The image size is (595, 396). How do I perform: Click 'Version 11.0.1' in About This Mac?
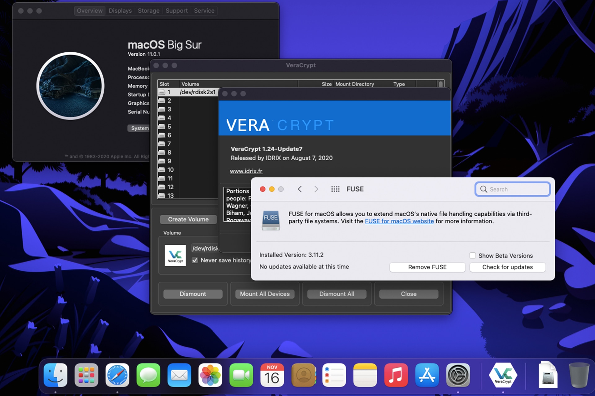[144, 54]
